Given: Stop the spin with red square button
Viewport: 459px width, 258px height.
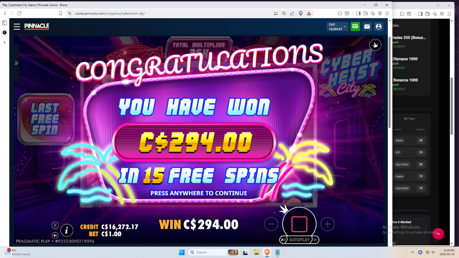Looking at the screenshot, I should (x=299, y=224).
